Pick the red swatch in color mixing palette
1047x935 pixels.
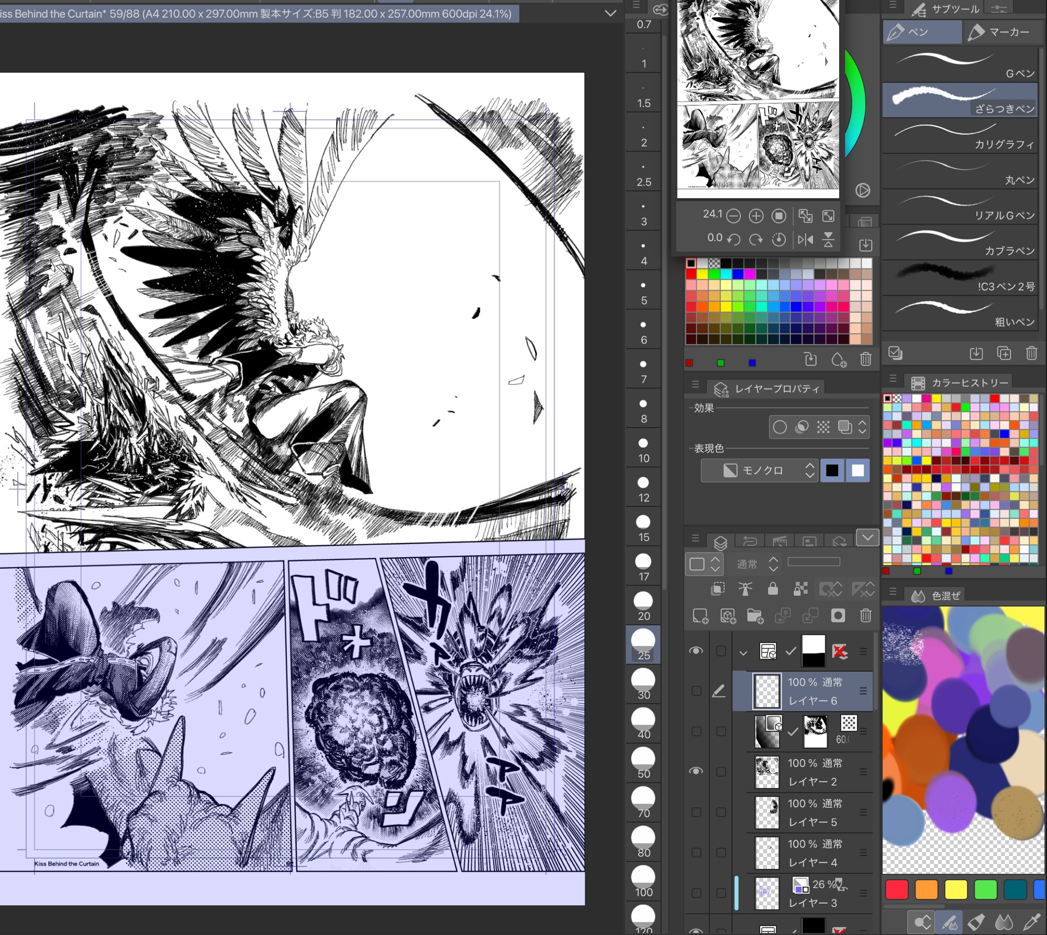pyautogui.click(x=896, y=889)
